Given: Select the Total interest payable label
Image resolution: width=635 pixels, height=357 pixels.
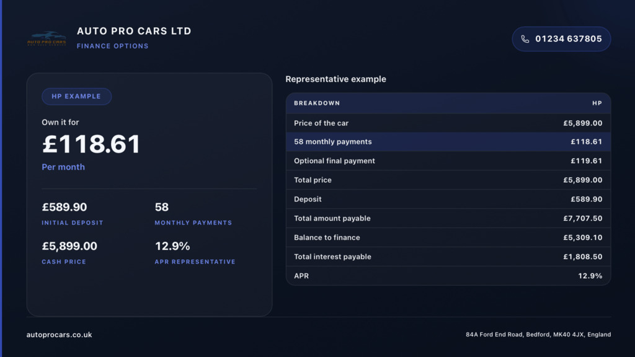Looking at the screenshot, I should coord(332,257).
